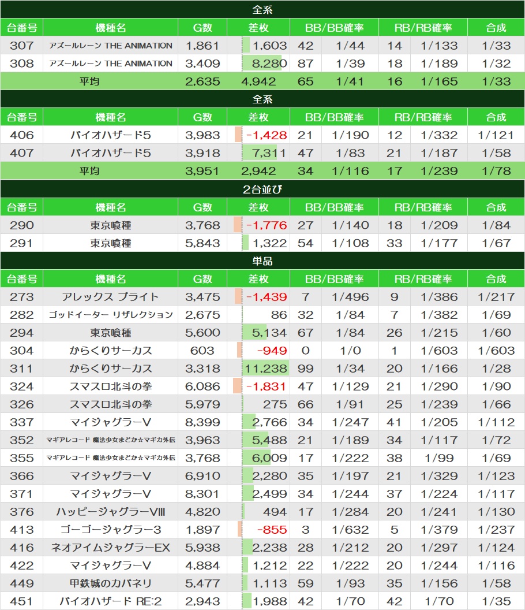Click the difference value 8,280

269,64
